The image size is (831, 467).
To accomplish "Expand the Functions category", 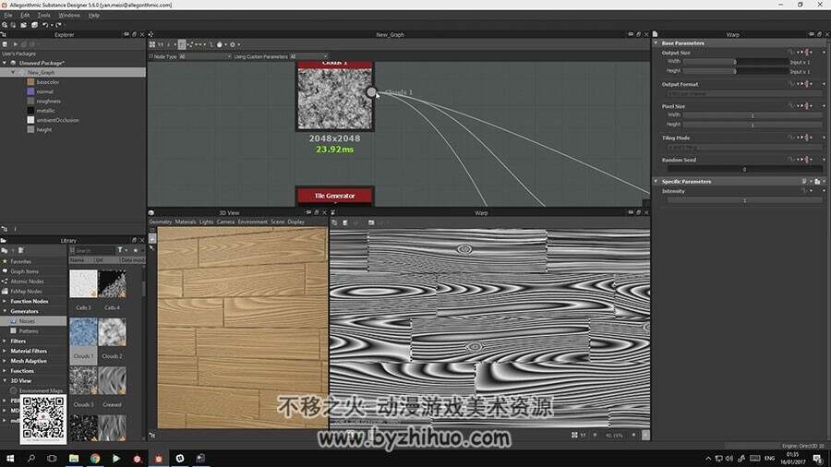I will [x=5, y=371].
